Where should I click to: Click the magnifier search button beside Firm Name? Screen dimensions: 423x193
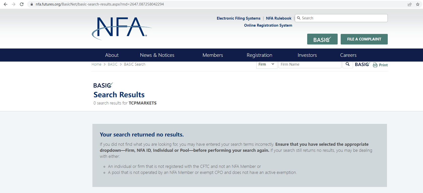coord(347,64)
